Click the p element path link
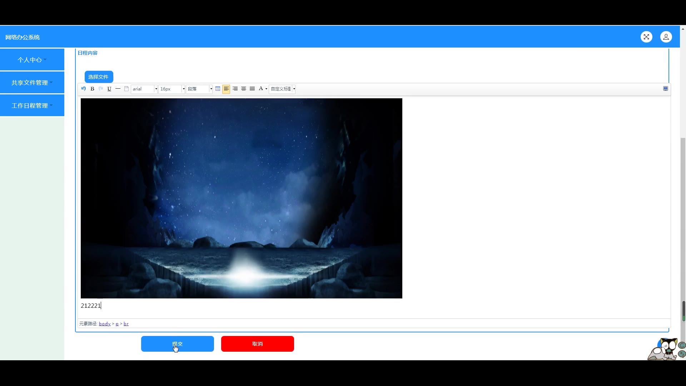This screenshot has height=386, width=686. click(x=117, y=324)
